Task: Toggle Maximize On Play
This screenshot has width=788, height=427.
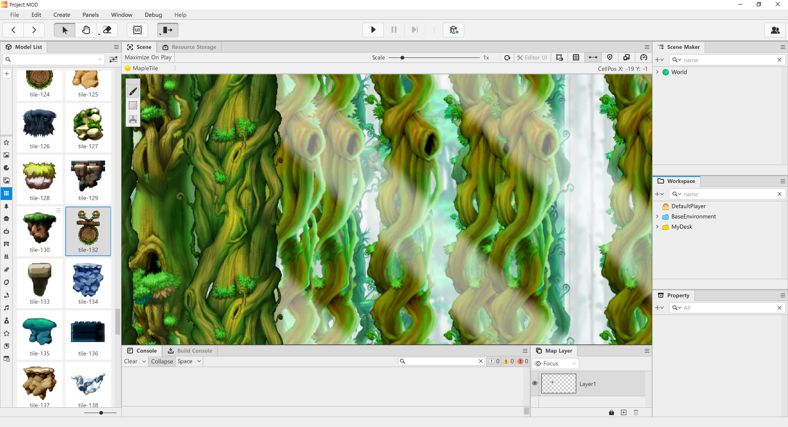Action: 148,57
